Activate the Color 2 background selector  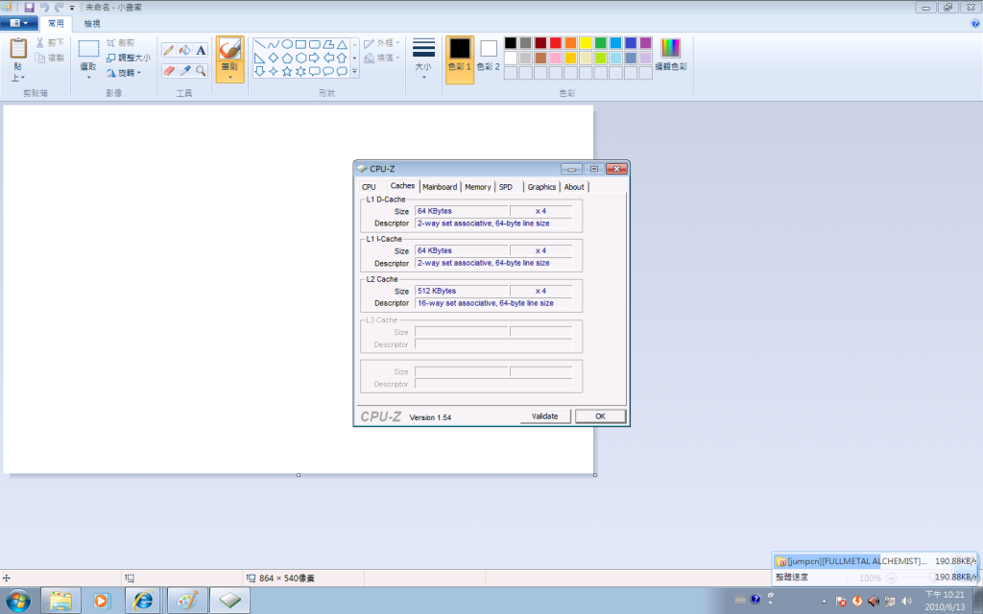coord(490,56)
